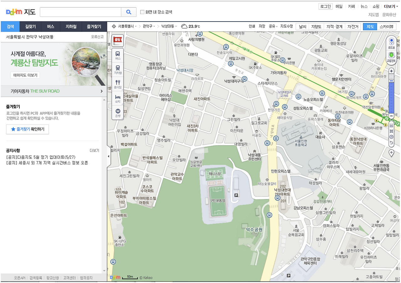Screen dimensions: 401x283
Task: Open the 서울특별시 region dropdown
Action: (x=127, y=26)
